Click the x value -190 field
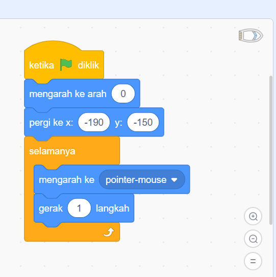 [x=94, y=122]
